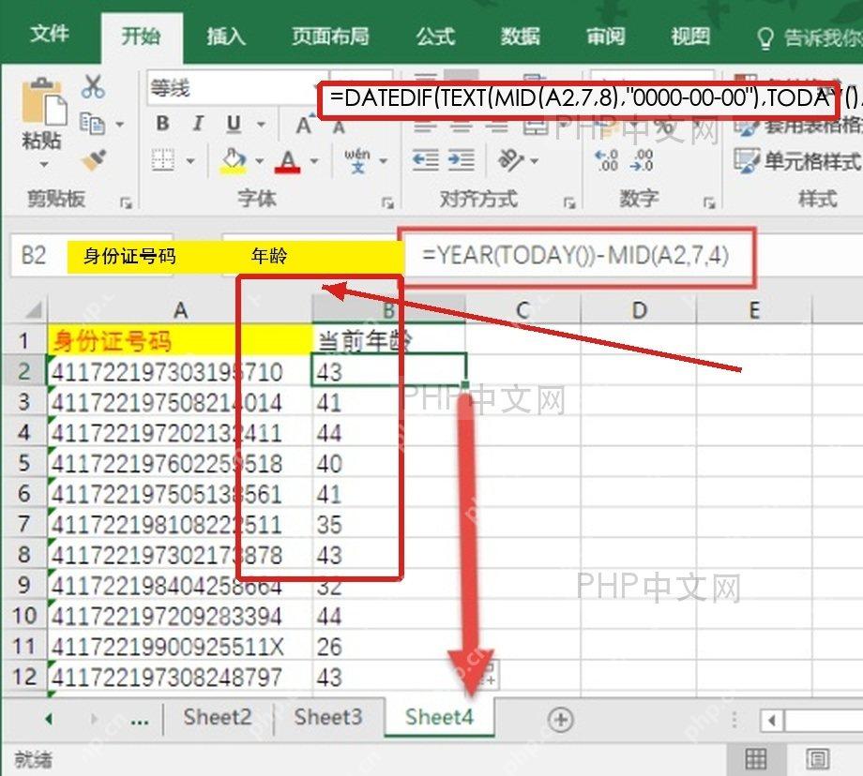
Task: Show hidden sheets via ellipsis button
Action: (x=139, y=721)
